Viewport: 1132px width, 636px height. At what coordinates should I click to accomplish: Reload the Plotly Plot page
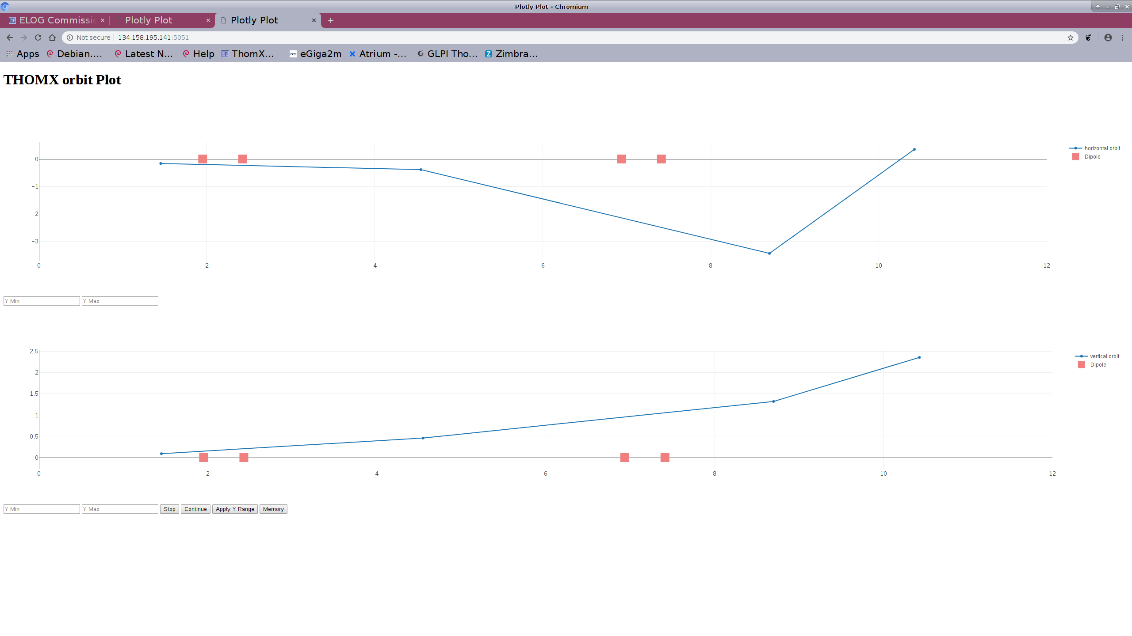click(x=38, y=38)
